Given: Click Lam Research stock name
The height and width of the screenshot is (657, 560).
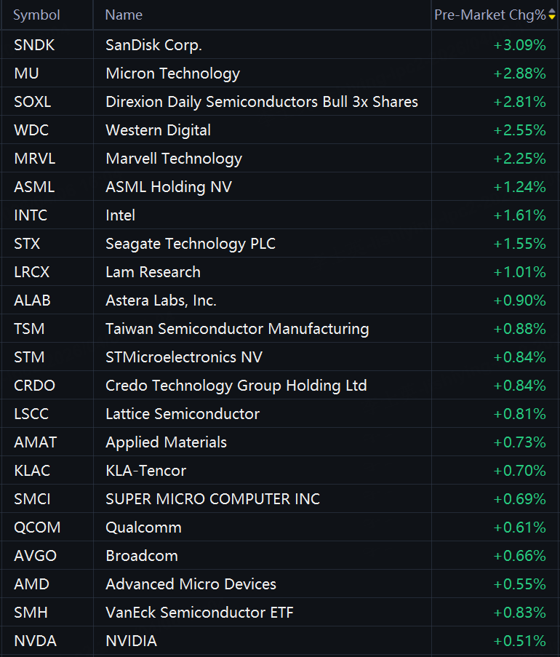Looking at the screenshot, I should [153, 272].
